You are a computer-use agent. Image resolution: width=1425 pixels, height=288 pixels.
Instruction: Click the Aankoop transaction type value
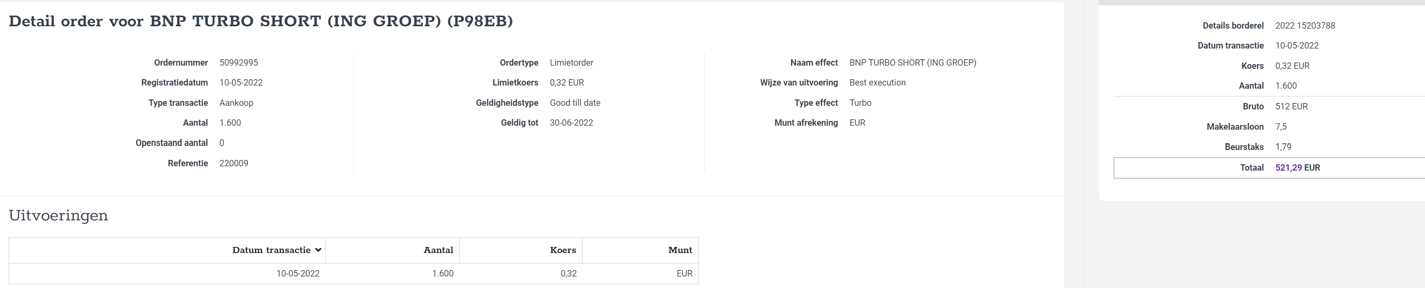pyautogui.click(x=236, y=103)
